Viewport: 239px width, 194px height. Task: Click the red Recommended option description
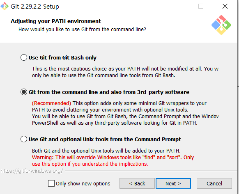click(x=51, y=103)
